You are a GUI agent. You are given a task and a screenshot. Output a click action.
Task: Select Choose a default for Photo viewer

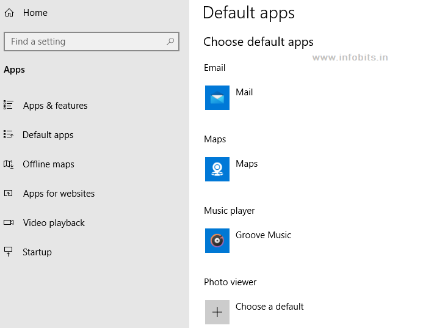(x=270, y=307)
